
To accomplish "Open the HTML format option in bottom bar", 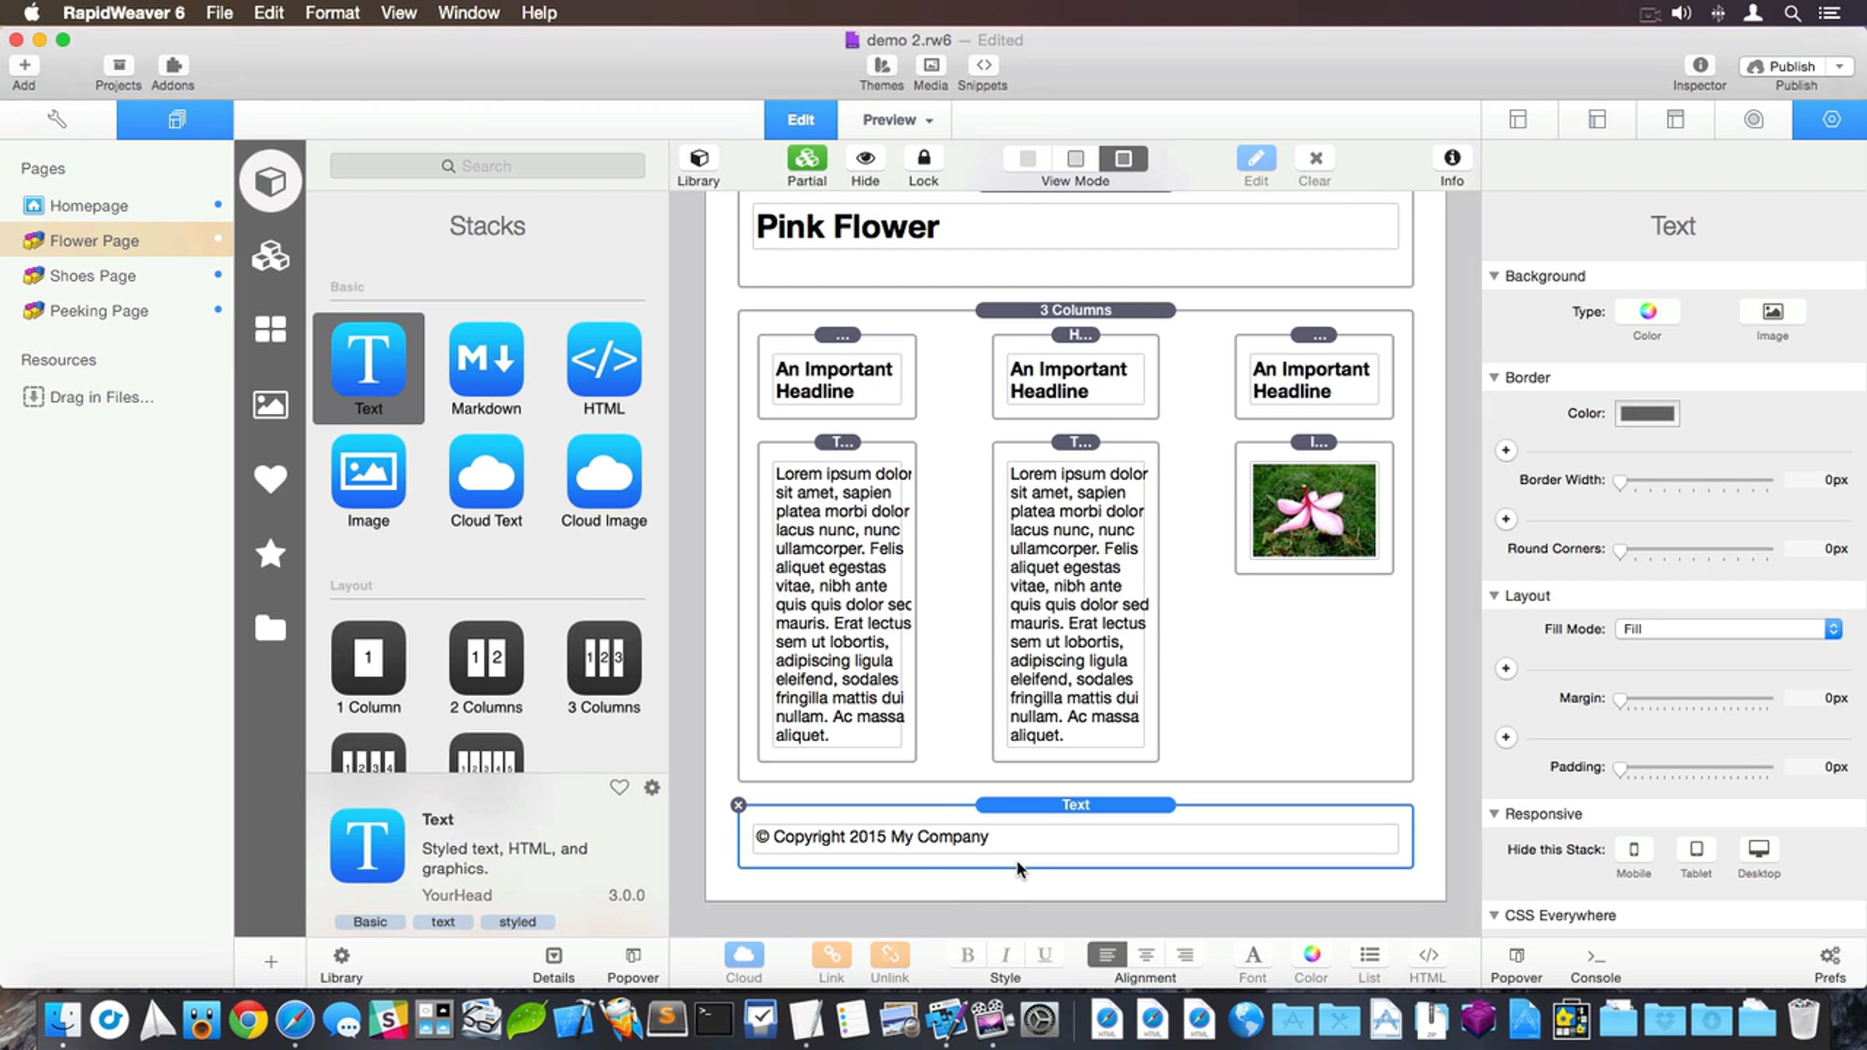I will tap(1427, 963).
